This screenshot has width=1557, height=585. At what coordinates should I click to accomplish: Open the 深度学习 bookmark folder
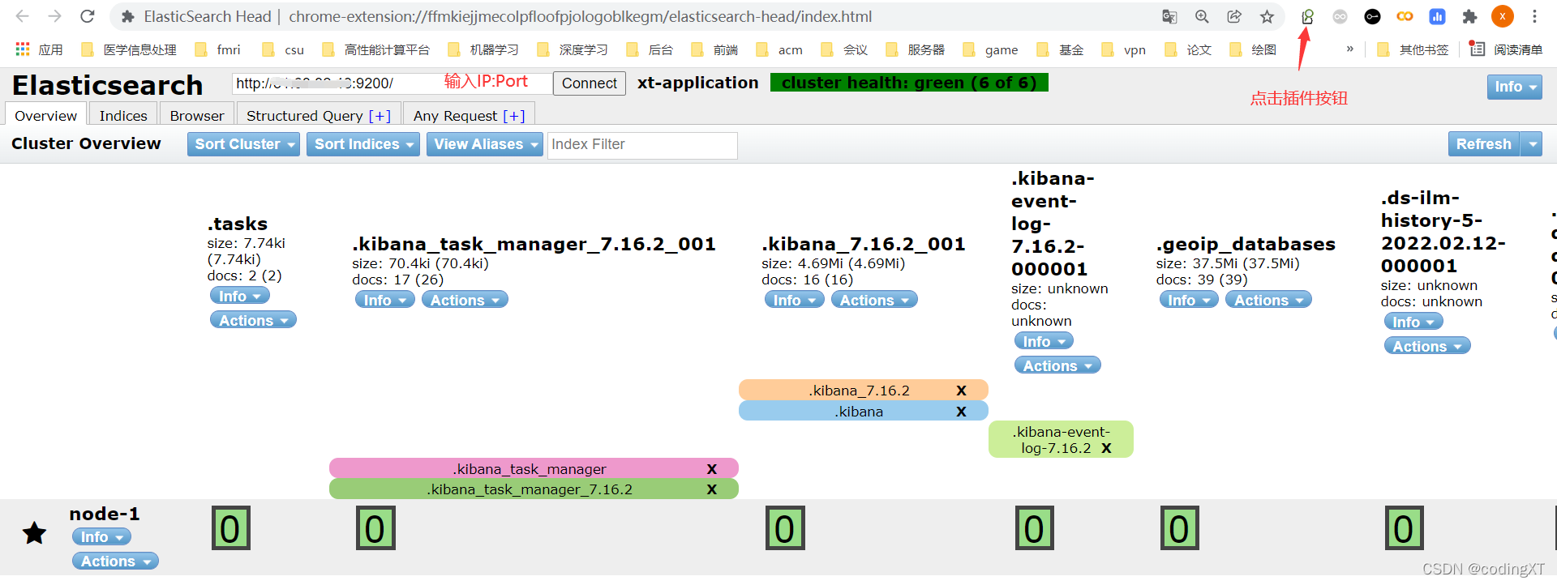(x=573, y=49)
